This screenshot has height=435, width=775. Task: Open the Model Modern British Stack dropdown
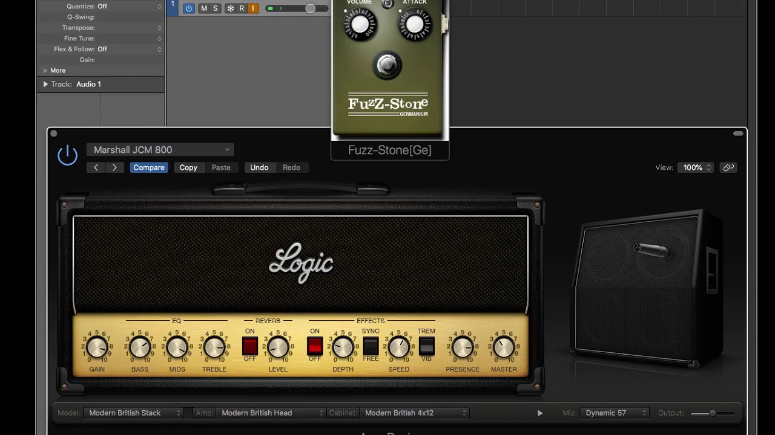pyautogui.click(x=133, y=413)
